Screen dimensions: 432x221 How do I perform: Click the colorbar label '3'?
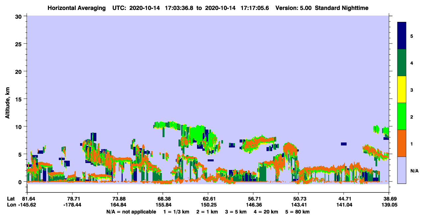pyautogui.click(x=412, y=90)
